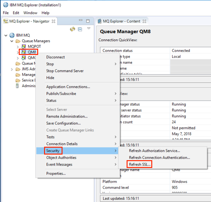
Task: Open the Object Authorities submenu
Action: coord(78,158)
